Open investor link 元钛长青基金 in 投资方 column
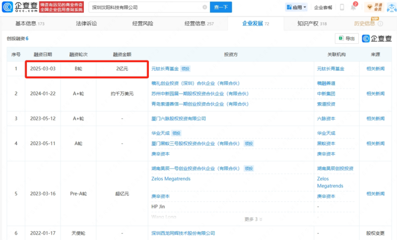The height and width of the screenshot is (240, 397). (x=165, y=69)
